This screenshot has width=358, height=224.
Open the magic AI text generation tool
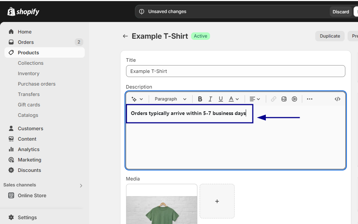136,99
